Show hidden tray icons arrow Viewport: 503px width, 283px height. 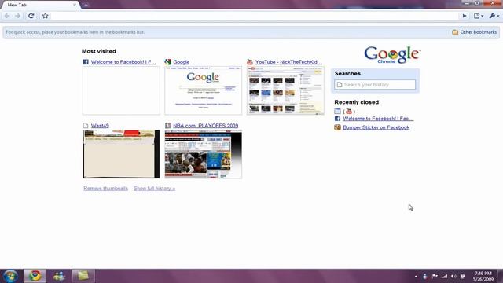(416, 276)
